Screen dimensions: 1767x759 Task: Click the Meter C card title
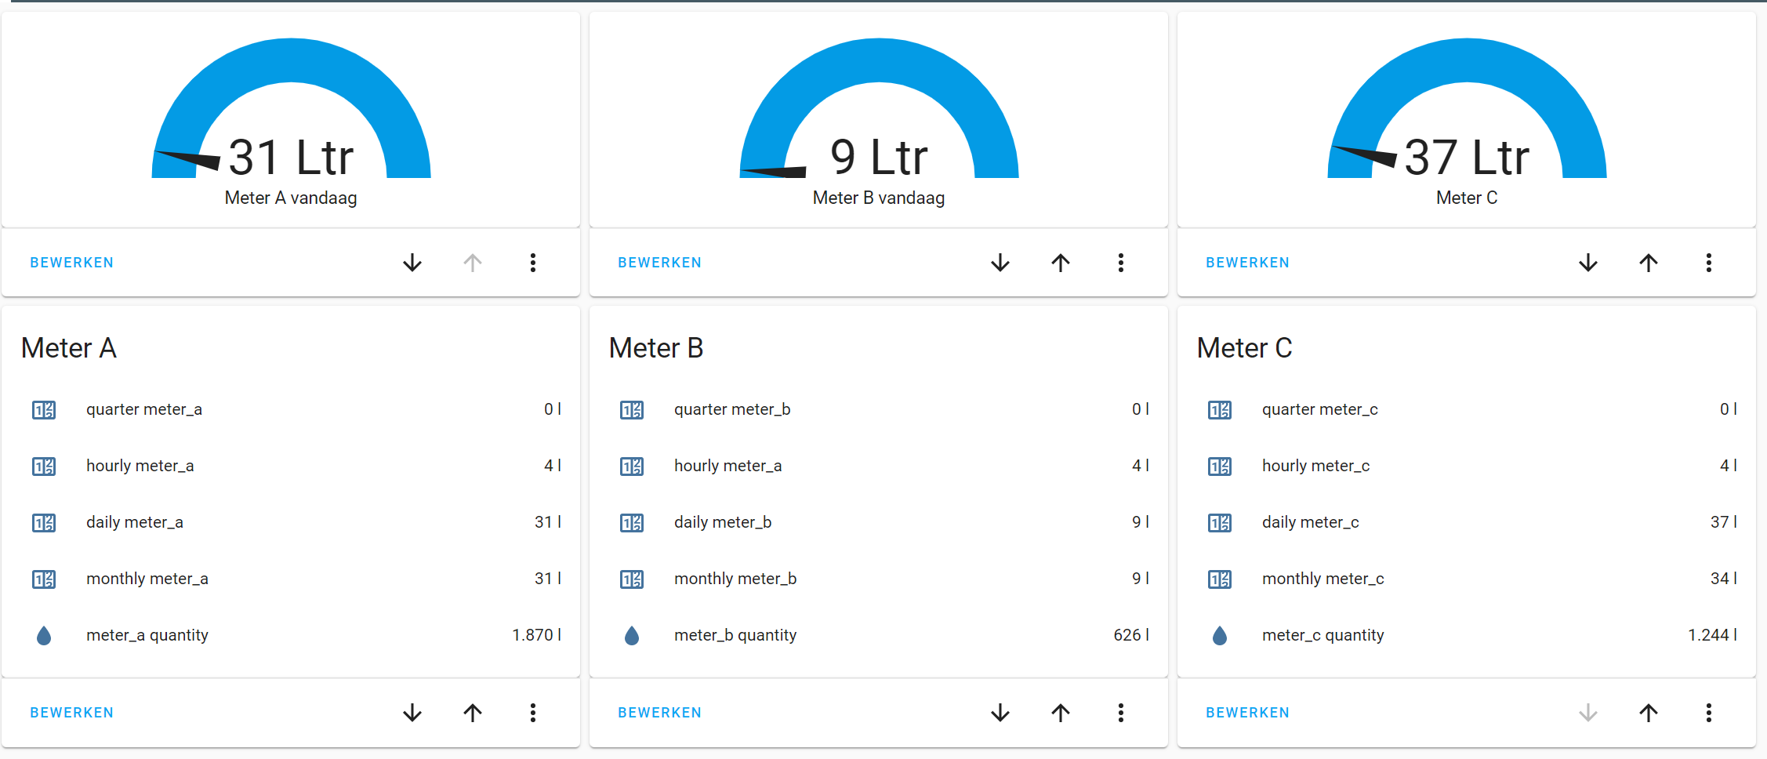tap(1244, 347)
